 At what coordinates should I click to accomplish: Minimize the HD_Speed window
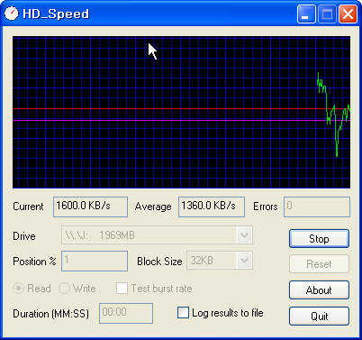point(306,14)
